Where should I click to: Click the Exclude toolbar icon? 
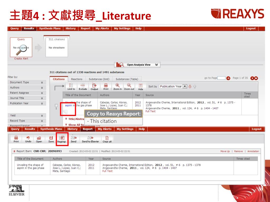[83, 86]
